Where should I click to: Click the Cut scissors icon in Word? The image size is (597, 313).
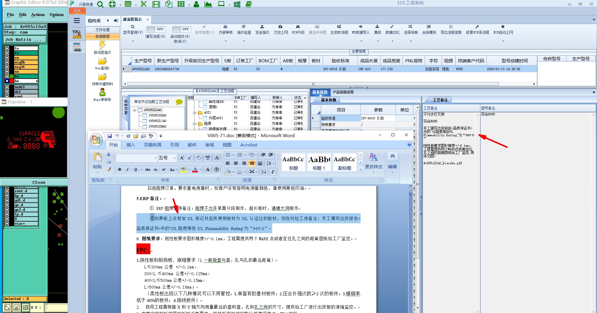pos(109,154)
